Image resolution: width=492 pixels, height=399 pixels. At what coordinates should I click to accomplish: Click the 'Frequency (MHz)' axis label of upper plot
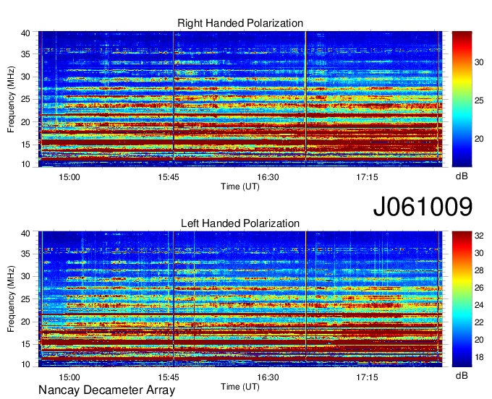tap(11, 99)
